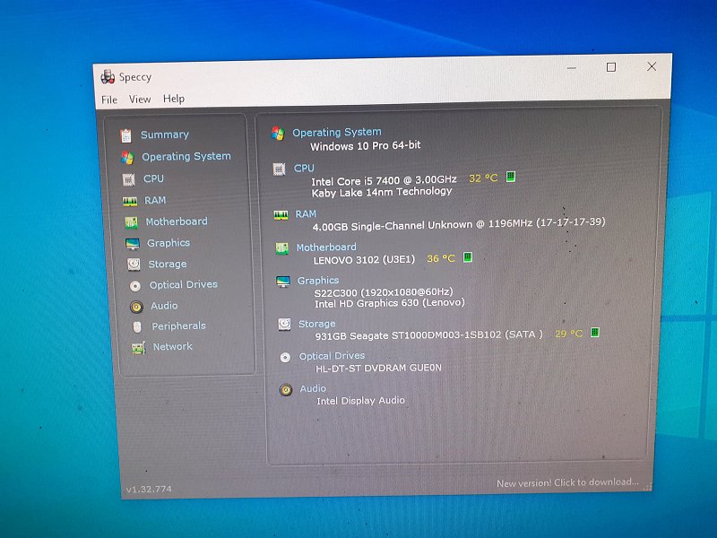Screen dimensions: 717x538
Task: Click 'Intel HD Graphics 630 (Lenovo)' text
Action: 390,303
